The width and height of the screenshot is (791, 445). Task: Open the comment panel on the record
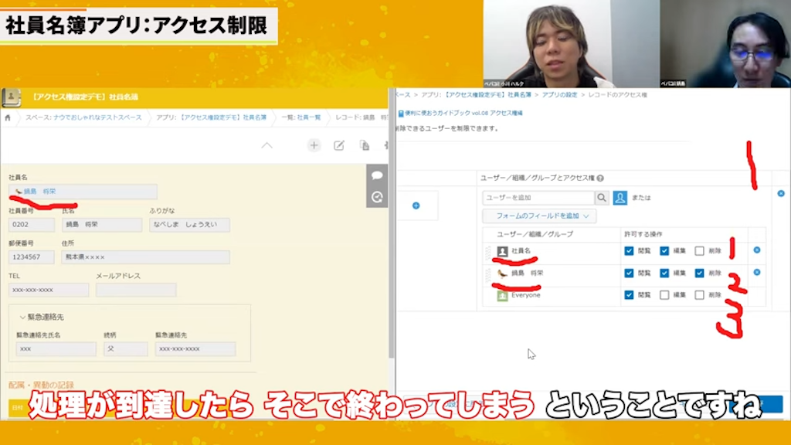378,175
